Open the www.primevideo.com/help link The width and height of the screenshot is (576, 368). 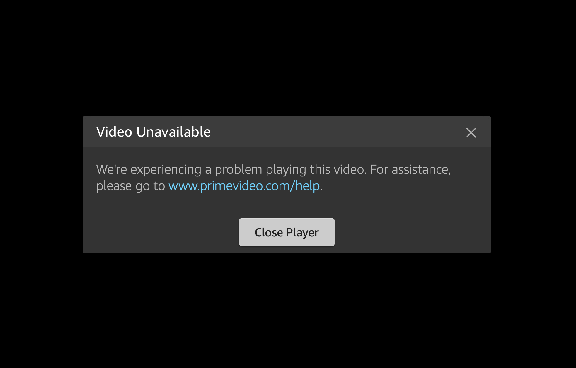[244, 186]
